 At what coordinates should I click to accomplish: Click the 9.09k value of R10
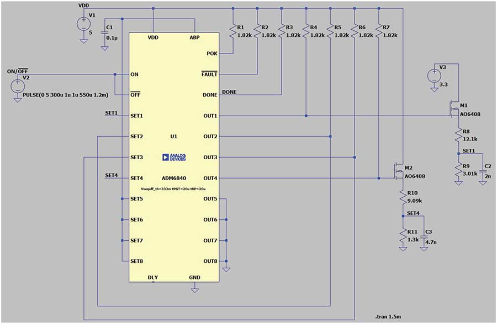(x=415, y=201)
